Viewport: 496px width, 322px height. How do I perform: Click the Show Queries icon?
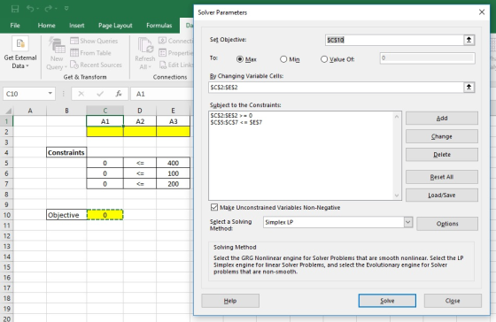tap(74, 41)
